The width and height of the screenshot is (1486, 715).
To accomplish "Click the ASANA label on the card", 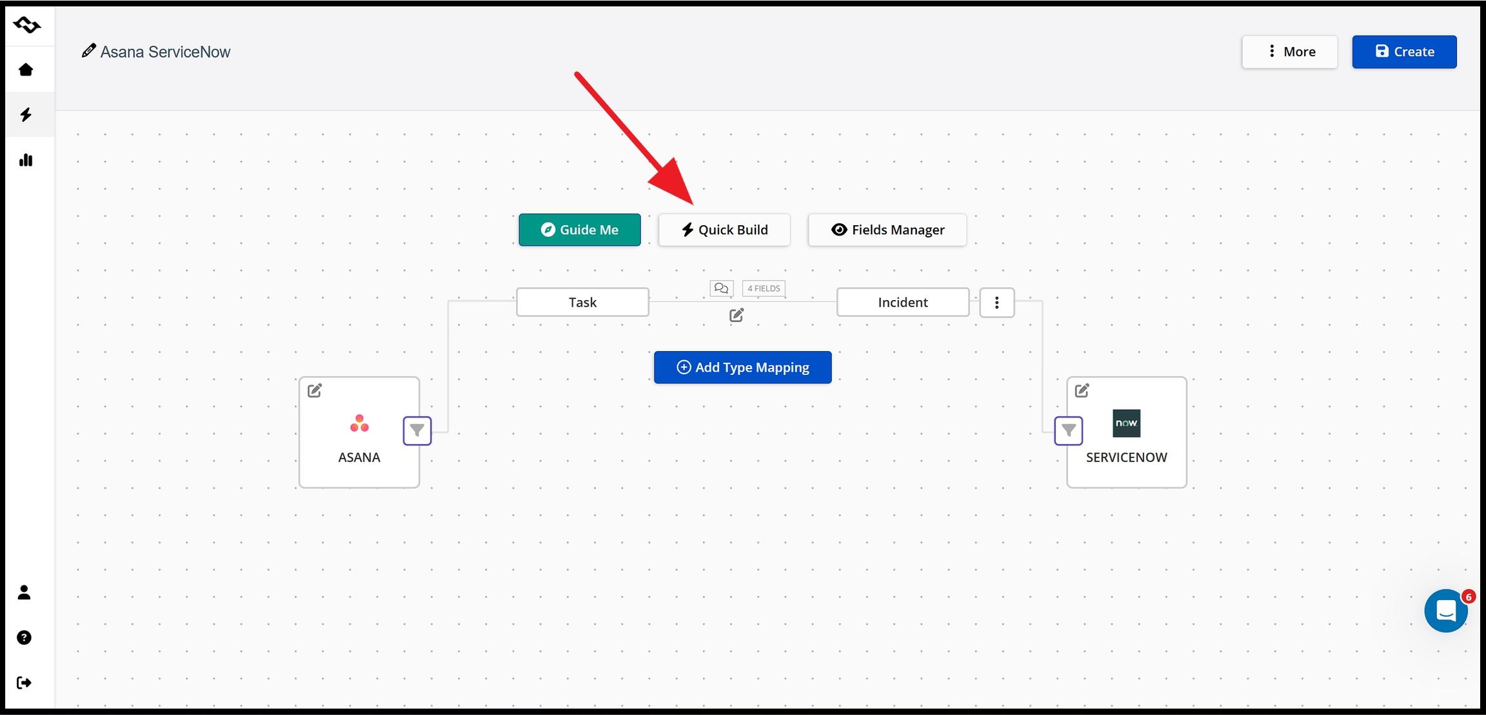I will [359, 458].
